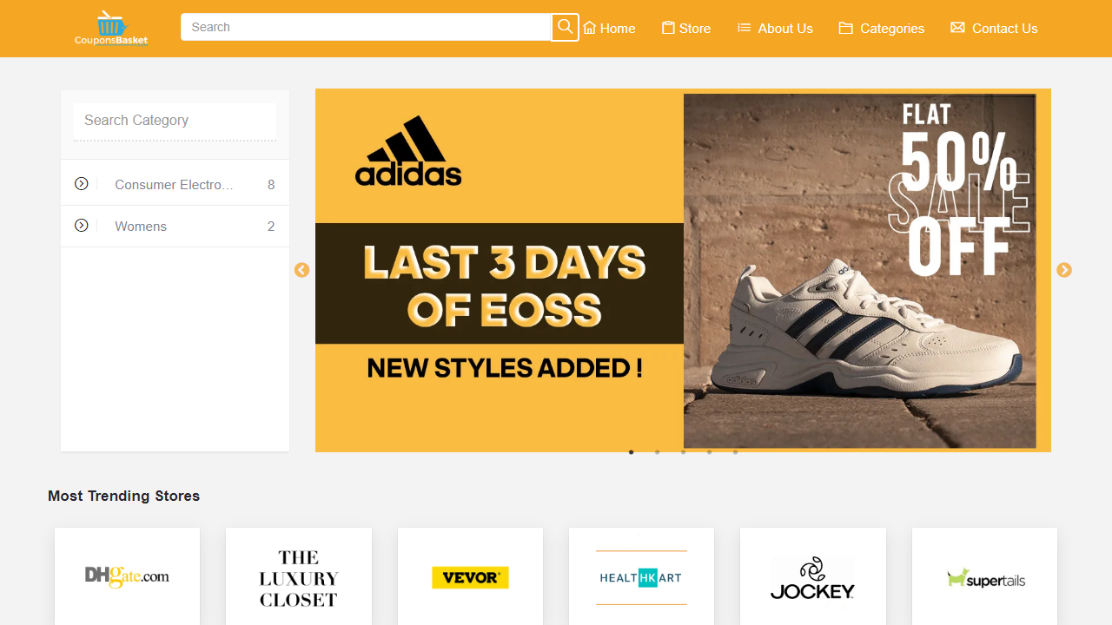1112x625 pixels.
Task: Open the Jockey store card
Action: click(x=812, y=576)
